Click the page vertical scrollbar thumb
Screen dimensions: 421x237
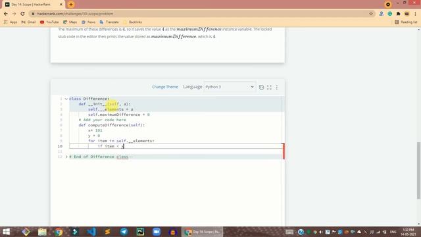click(x=418, y=171)
